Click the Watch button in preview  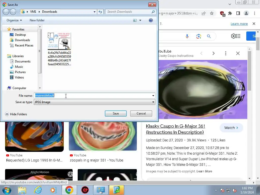231,128
